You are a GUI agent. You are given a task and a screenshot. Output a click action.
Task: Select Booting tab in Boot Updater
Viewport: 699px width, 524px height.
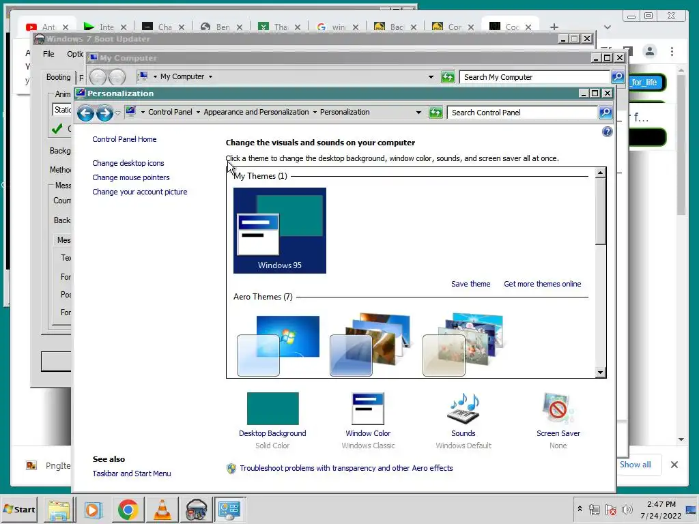(x=59, y=77)
